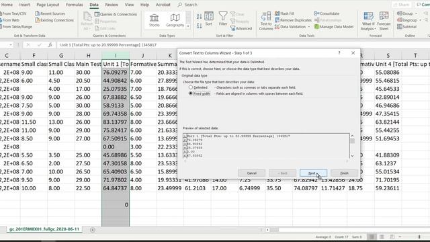Click the ribbon Search box
Viewport: 430px width, 242px height.
(x=187, y=5)
